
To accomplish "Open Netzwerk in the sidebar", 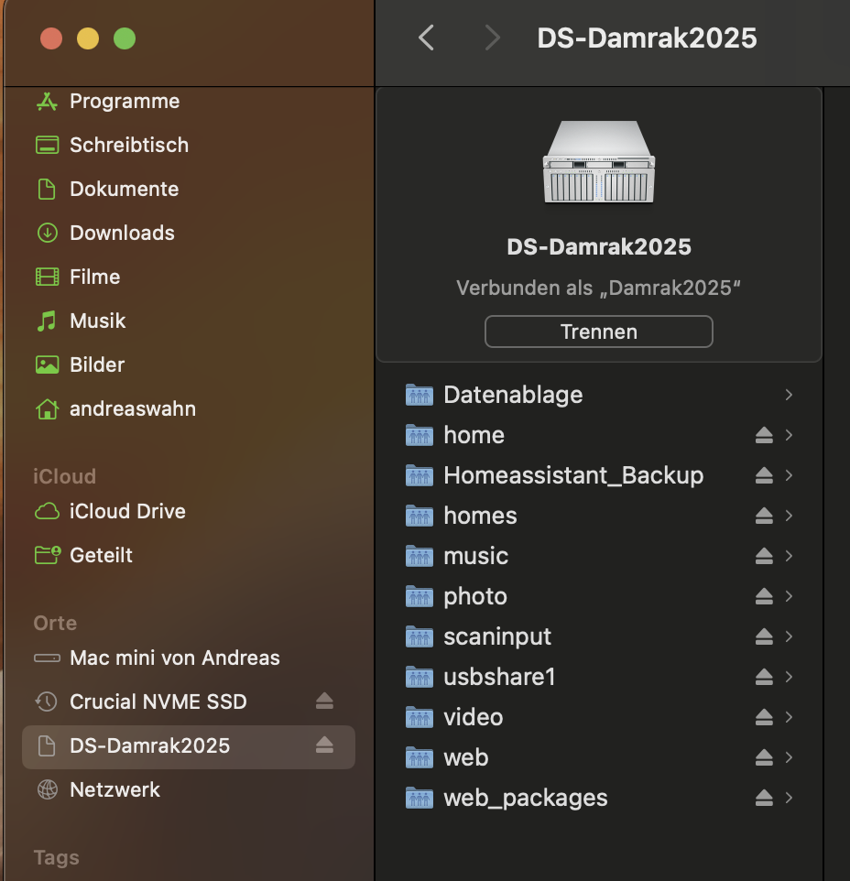I will click(x=188, y=789).
